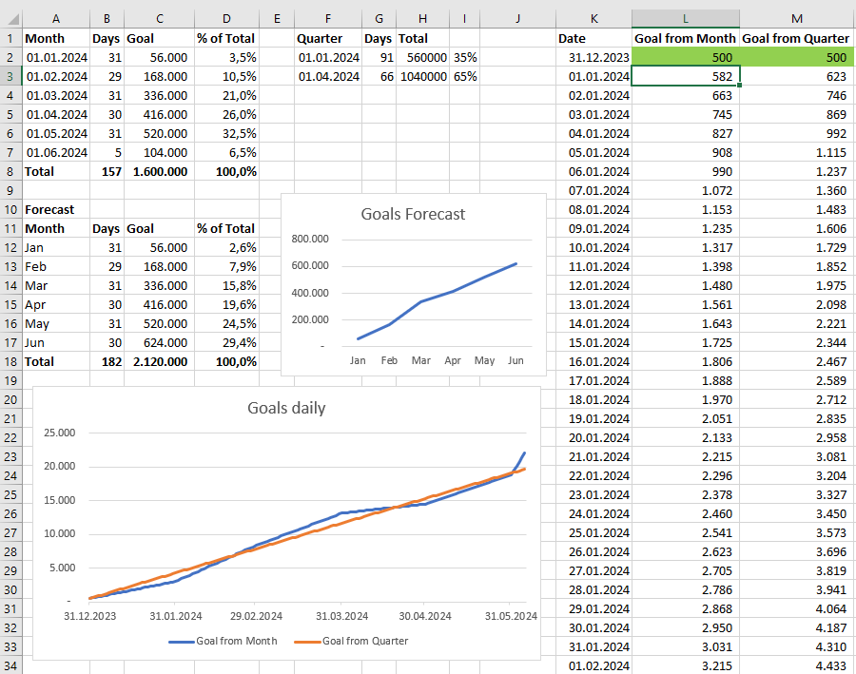Screen dimensions: 856x674
Task: Select the Quarter header cell
Action: point(328,38)
